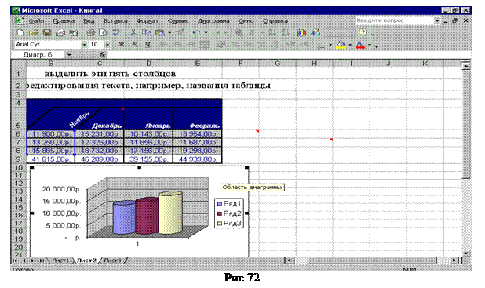Click the Введите вопрос help input box
485x288 pixels.
pos(395,20)
